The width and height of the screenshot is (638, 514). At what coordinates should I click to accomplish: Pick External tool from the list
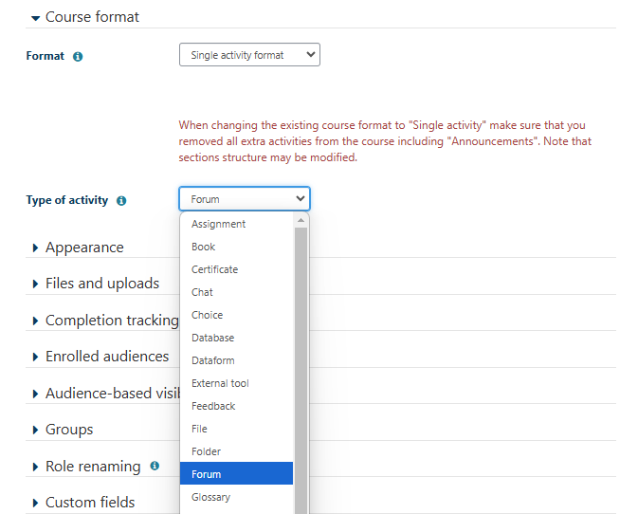(x=220, y=383)
